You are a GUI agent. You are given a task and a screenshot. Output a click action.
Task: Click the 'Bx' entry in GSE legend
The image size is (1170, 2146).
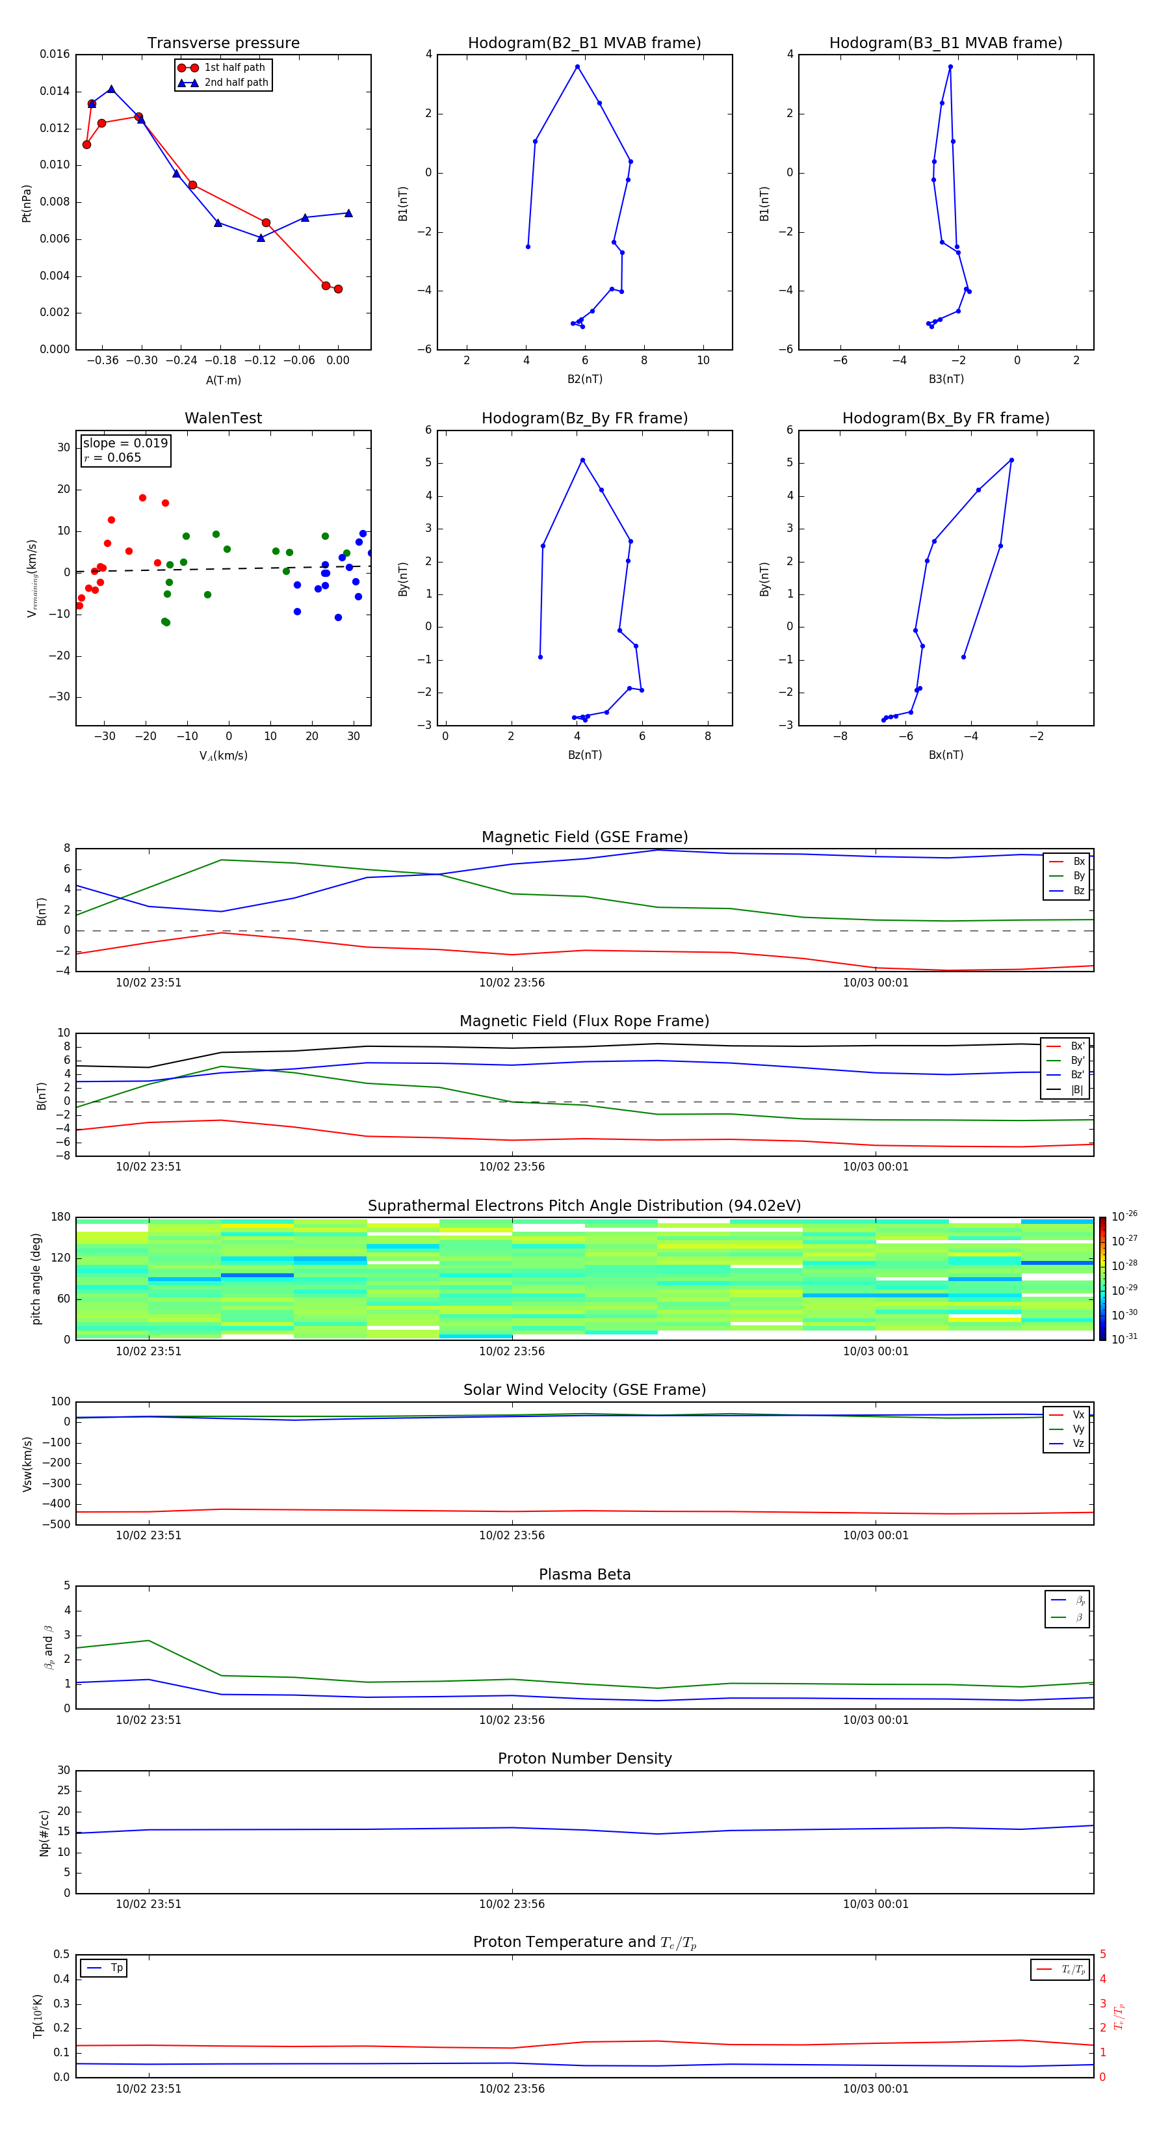click(x=1067, y=862)
